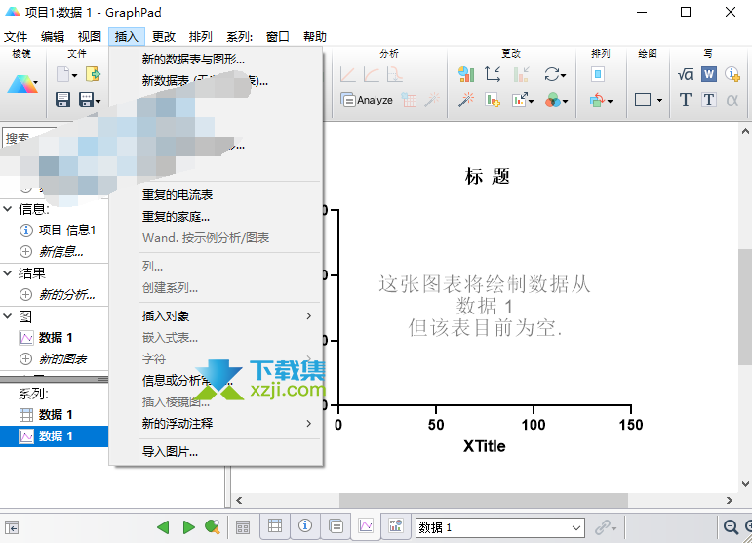752x543 pixels.
Task: Click the insert info constant icon
Action: [732, 74]
